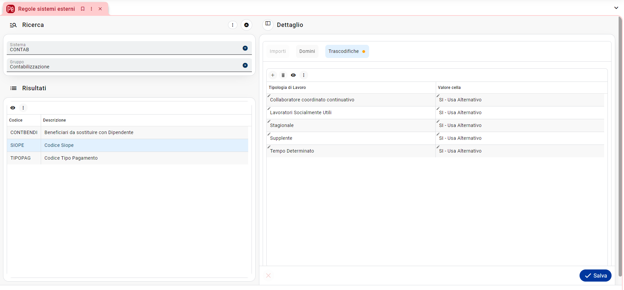Edit Valore cella for Collaboratore row
The image size is (624, 290).
[520, 100]
